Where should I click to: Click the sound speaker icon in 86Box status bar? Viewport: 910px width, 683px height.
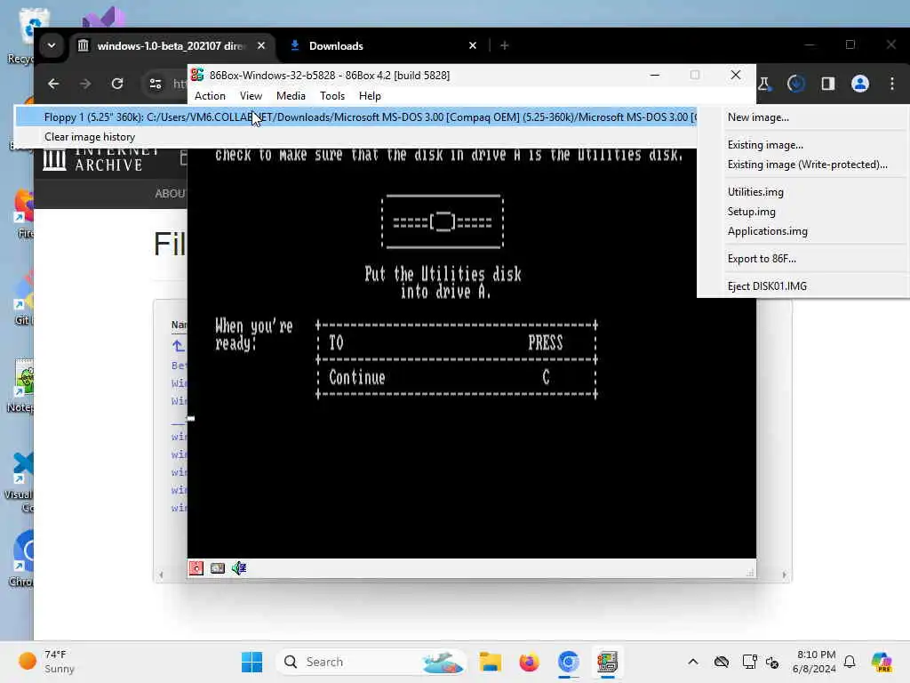point(239,568)
